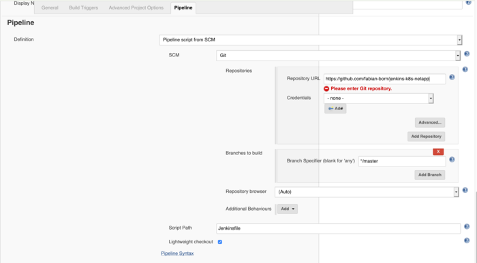
Task: Switch to the Build Triggers tab
Action: (x=83, y=8)
